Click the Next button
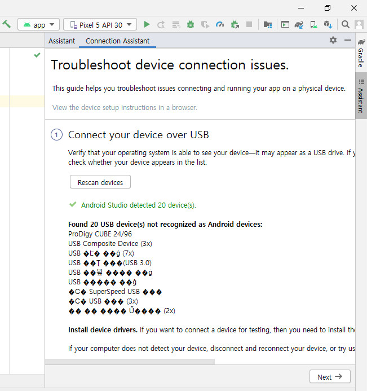367x391 pixels. pos(330,377)
